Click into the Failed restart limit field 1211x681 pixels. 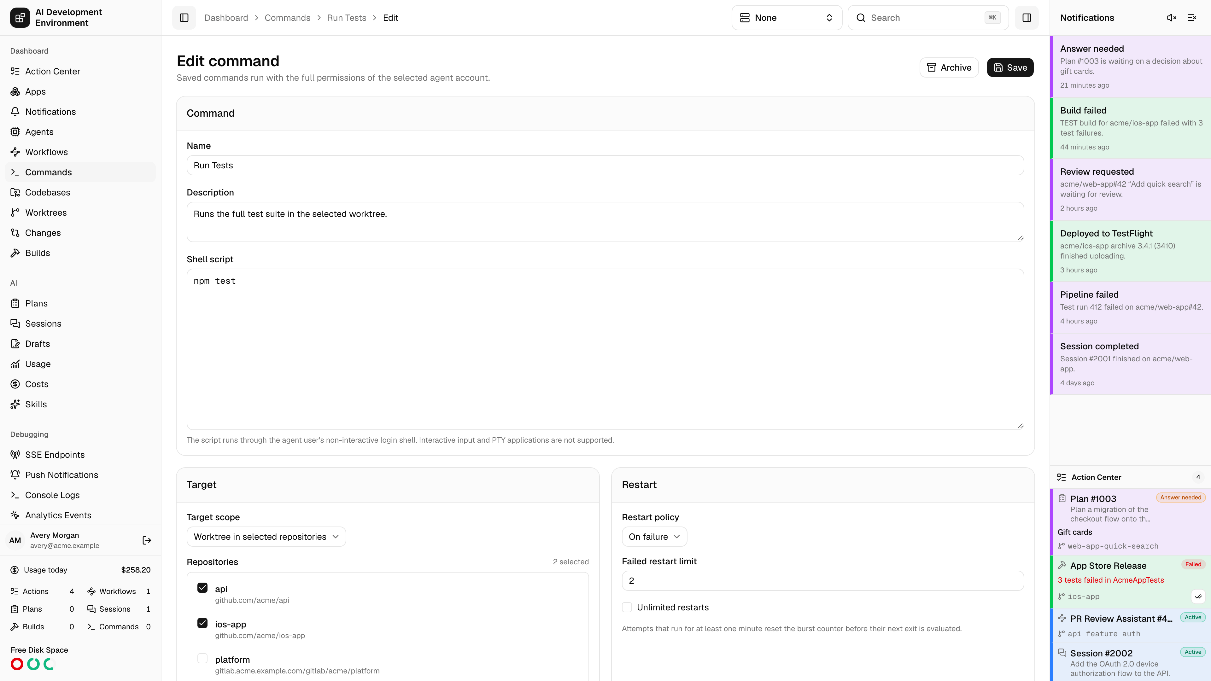point(823,581)
